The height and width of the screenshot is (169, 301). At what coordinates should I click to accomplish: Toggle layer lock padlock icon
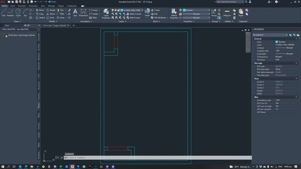[x=119, y=10]
